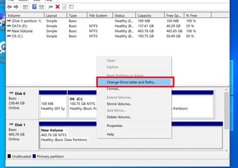The width and height of the screenshot is (238, 168).
Task: Sort by the File System column header
Action: click(x=98, y=15)
